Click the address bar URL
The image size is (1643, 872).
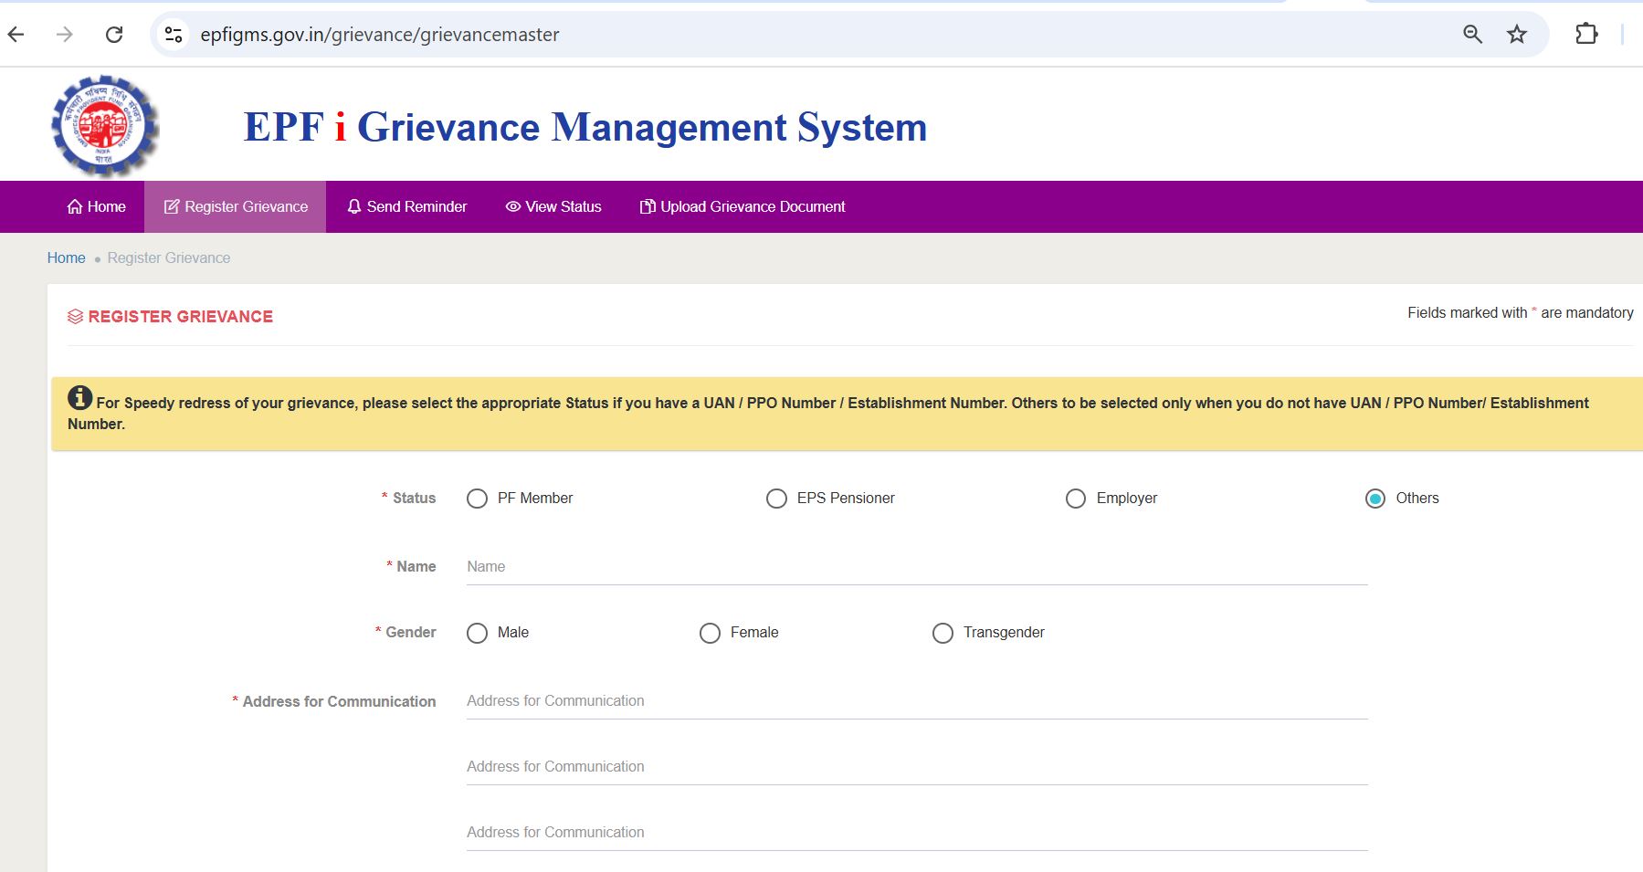coord(380,35)
